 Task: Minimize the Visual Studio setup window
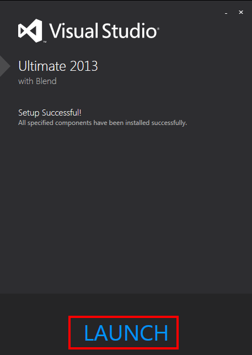tap(226, 13)
